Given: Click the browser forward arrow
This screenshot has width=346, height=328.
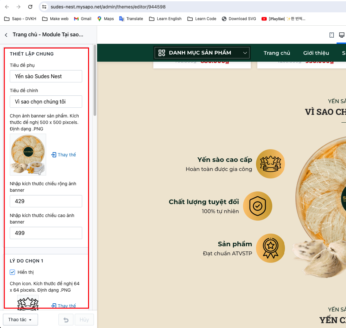Looking at the screenshot, I should pos(19,7).
